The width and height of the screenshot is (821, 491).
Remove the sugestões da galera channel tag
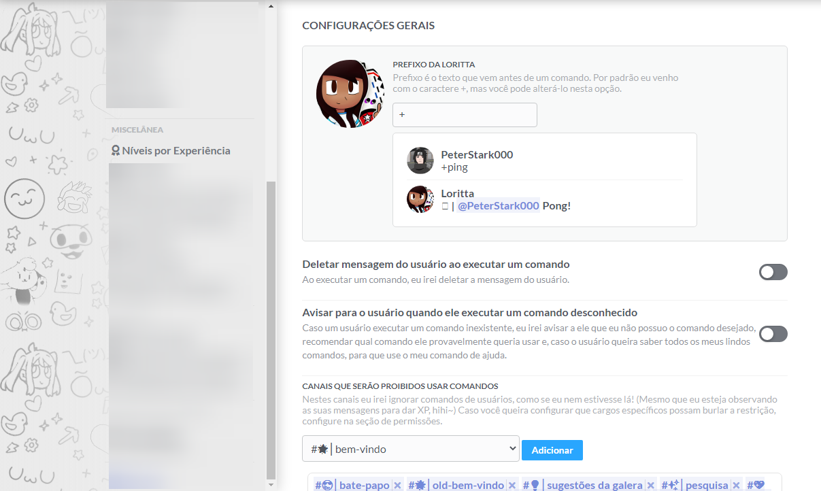tap(651, 485)
